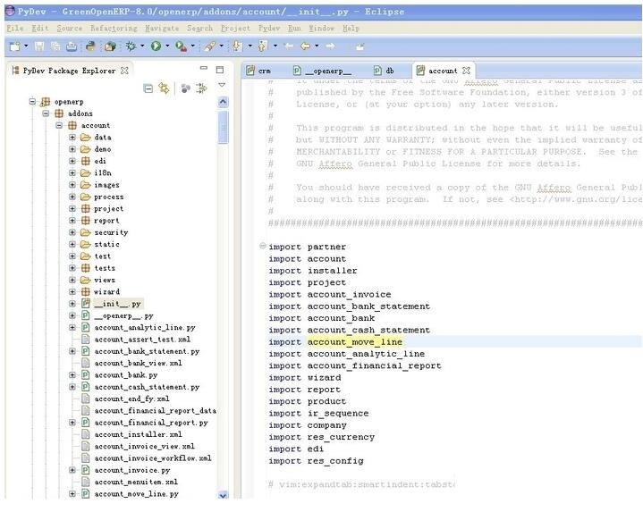Click the Search flashlight toolbar icon
This screenshot has width=643, height=512.
coord(210,46)
